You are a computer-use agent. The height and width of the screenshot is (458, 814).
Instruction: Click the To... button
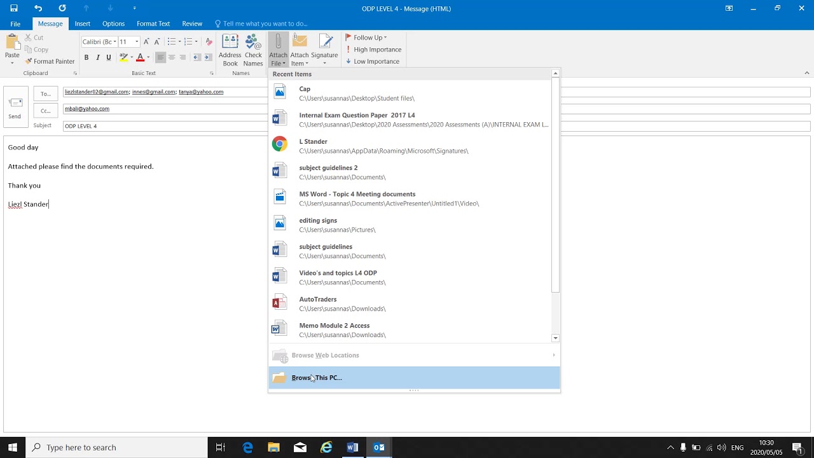(x=45, y=94)
